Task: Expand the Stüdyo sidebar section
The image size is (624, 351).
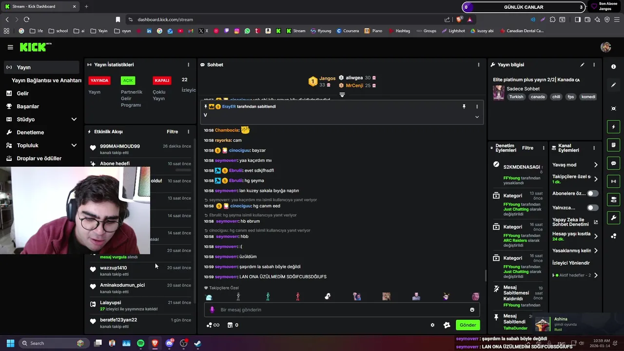Action: pyautogui.click(x=74, y=119)
